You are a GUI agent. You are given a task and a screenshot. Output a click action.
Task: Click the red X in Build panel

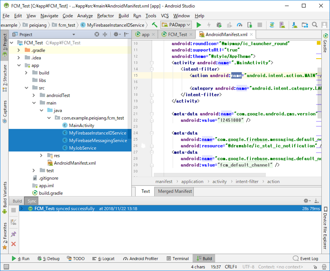point(14,244)
